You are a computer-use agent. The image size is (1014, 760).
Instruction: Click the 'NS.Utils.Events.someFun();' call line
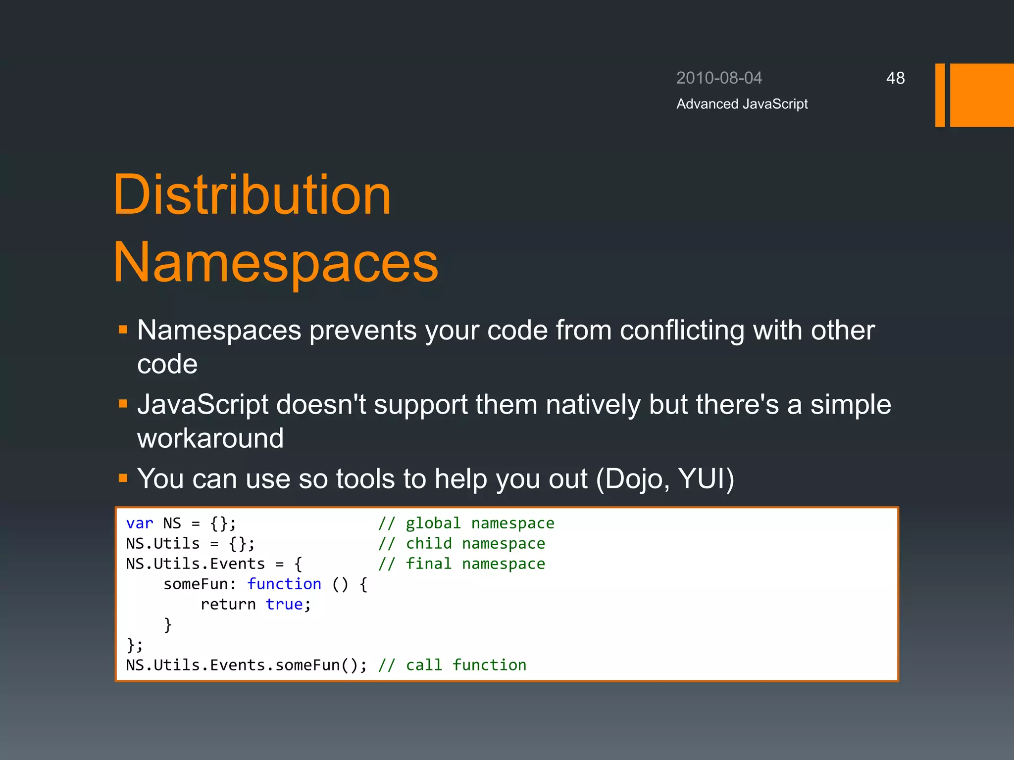pyautogui.click(x=246, y=665)
